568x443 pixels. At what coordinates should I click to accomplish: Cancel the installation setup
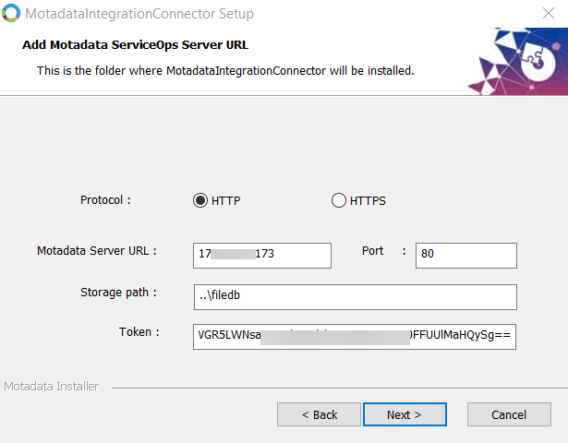coord(509,414)
